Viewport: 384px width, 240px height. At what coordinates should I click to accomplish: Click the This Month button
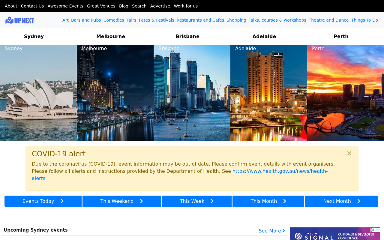[268, 201]
